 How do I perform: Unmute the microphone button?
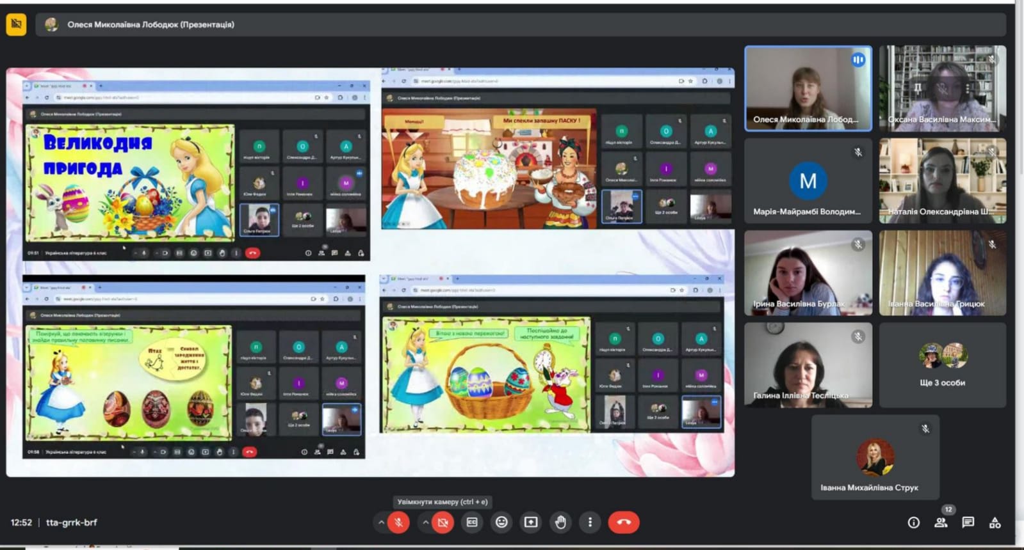pos(398,522)
